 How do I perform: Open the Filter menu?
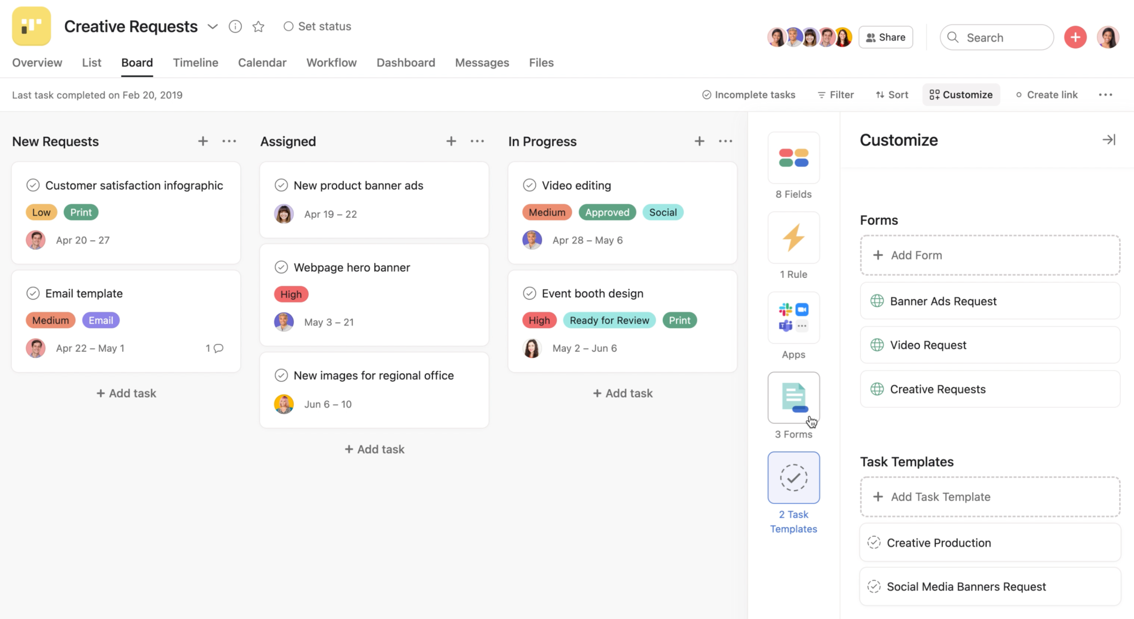pyautogui.click(x=836, y=95)
